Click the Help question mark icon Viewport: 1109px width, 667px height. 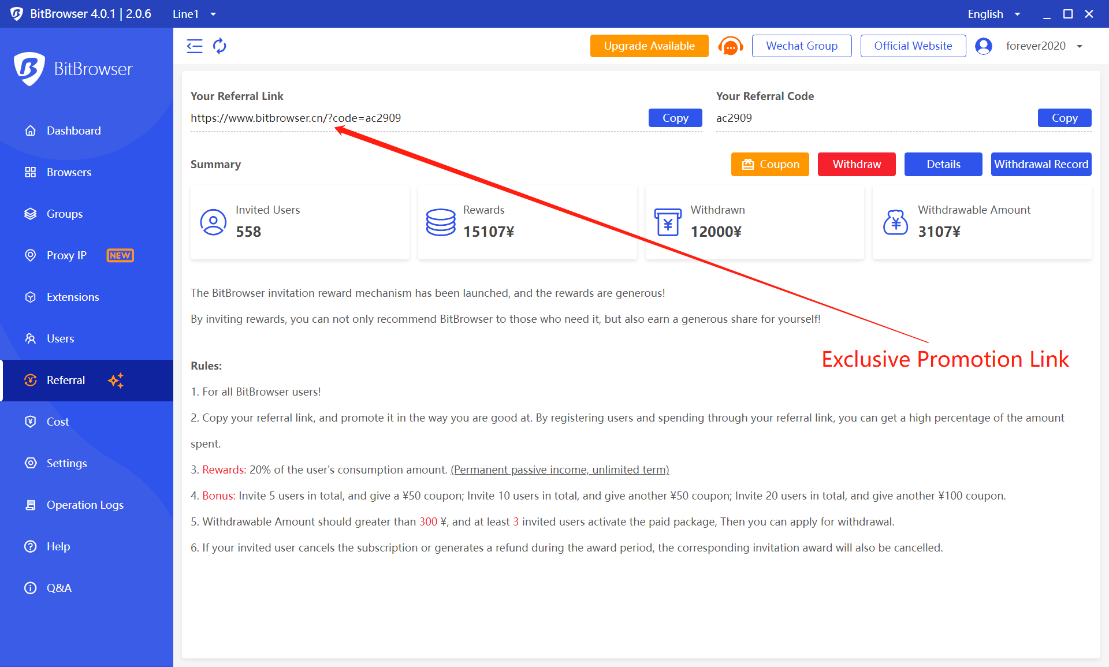31,546
